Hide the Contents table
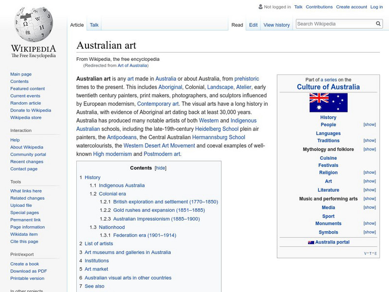 [x=160, y=168]
